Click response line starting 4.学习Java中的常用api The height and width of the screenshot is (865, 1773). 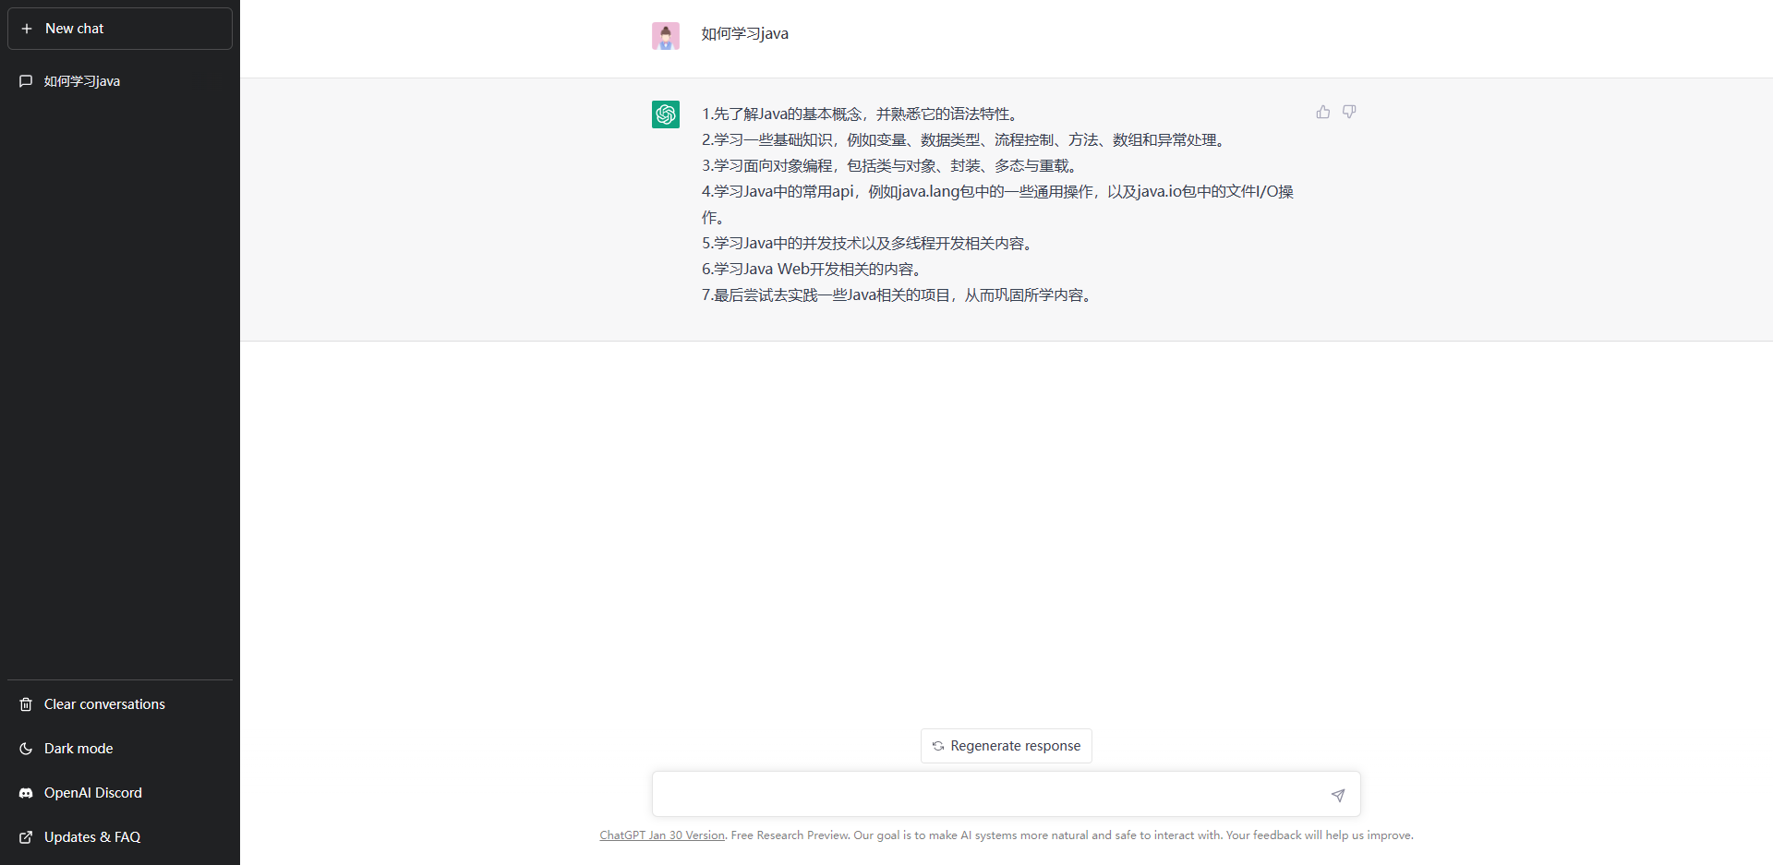pyautogui.click(x=997, y=205)
